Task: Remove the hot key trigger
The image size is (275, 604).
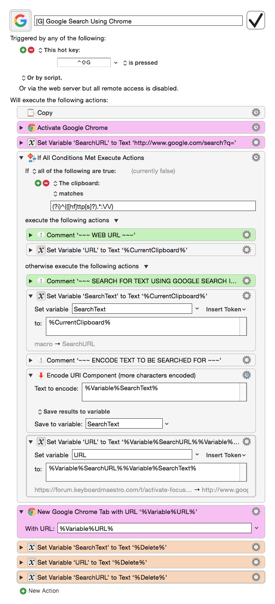Action: [x=31, y=50]
